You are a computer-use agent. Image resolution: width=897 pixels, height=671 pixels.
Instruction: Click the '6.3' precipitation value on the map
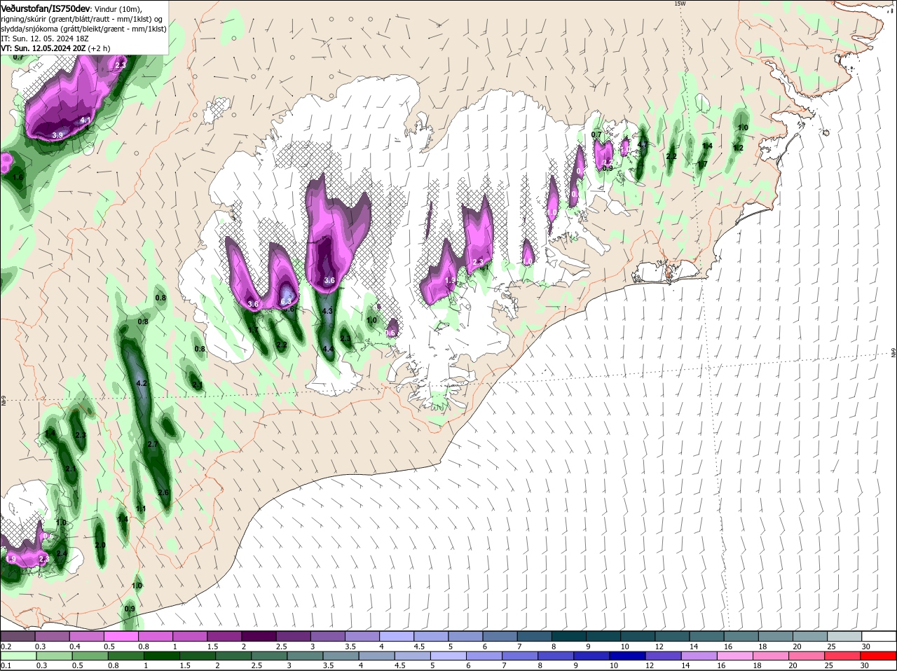(286, 302)
